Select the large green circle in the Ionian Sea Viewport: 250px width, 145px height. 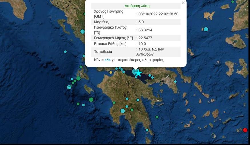(x=91, y=99)
